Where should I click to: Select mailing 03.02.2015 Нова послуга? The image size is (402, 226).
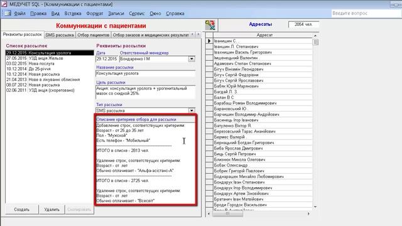[x=50, y=63]
